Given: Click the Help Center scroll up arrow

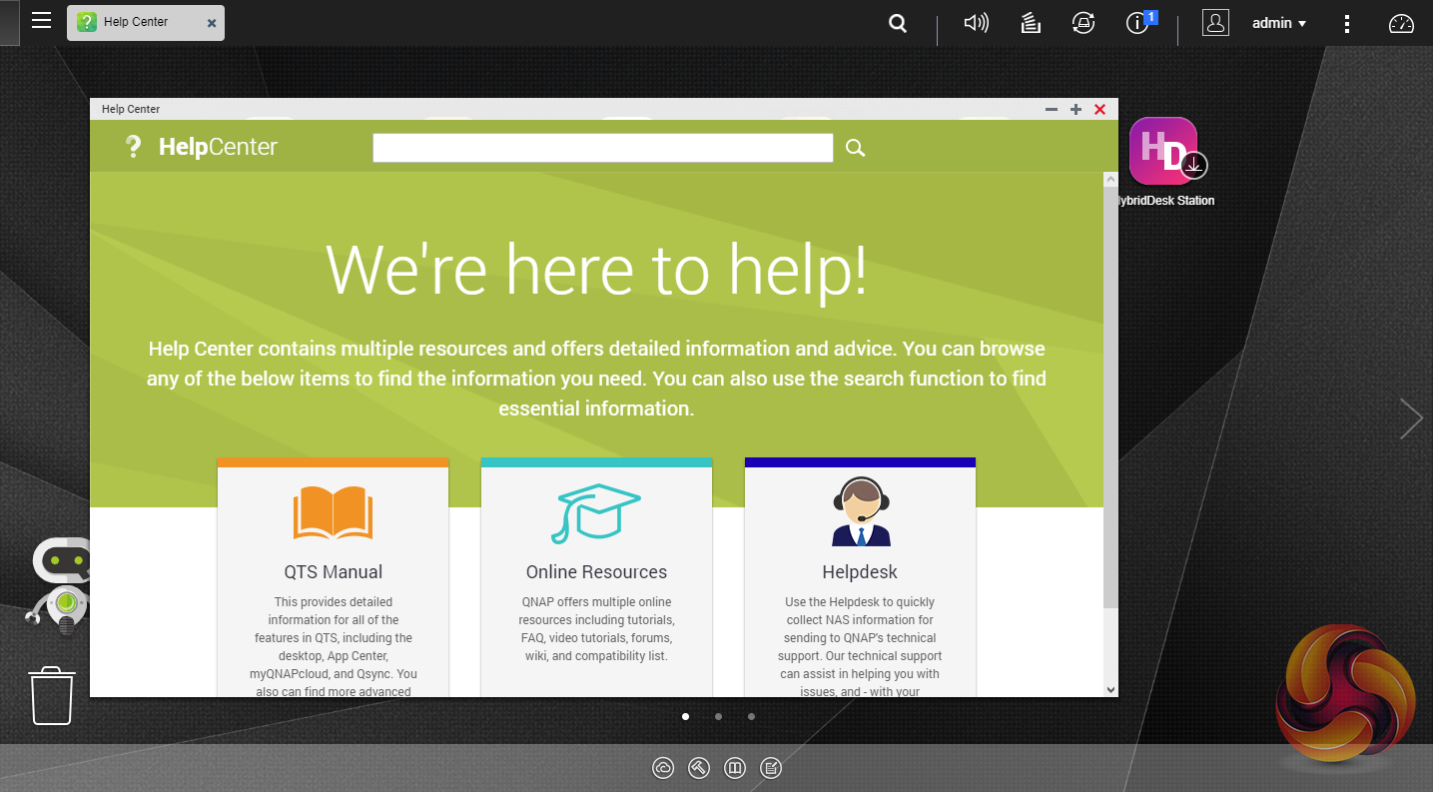Looking at the screenshot, I should point(1110,180).
